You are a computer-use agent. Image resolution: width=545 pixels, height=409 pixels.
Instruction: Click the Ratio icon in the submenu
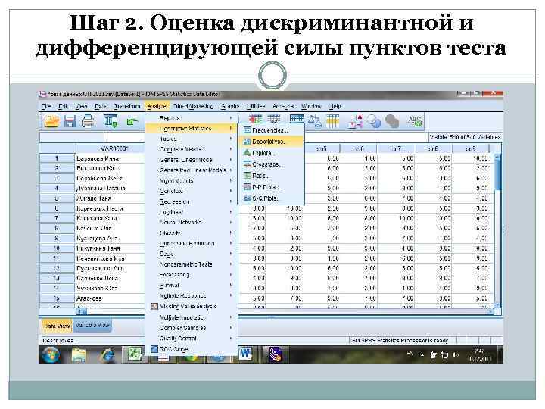click(x=247, y=176)
